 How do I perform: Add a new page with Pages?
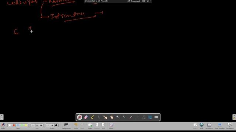pyautogui.click(x=90, y=126)
